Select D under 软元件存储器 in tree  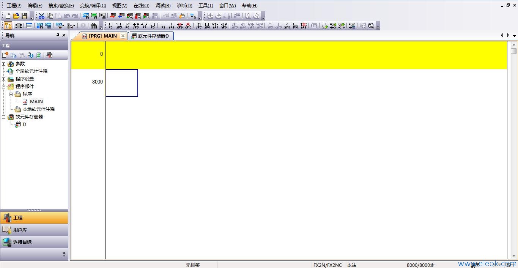tap(24, 125)
